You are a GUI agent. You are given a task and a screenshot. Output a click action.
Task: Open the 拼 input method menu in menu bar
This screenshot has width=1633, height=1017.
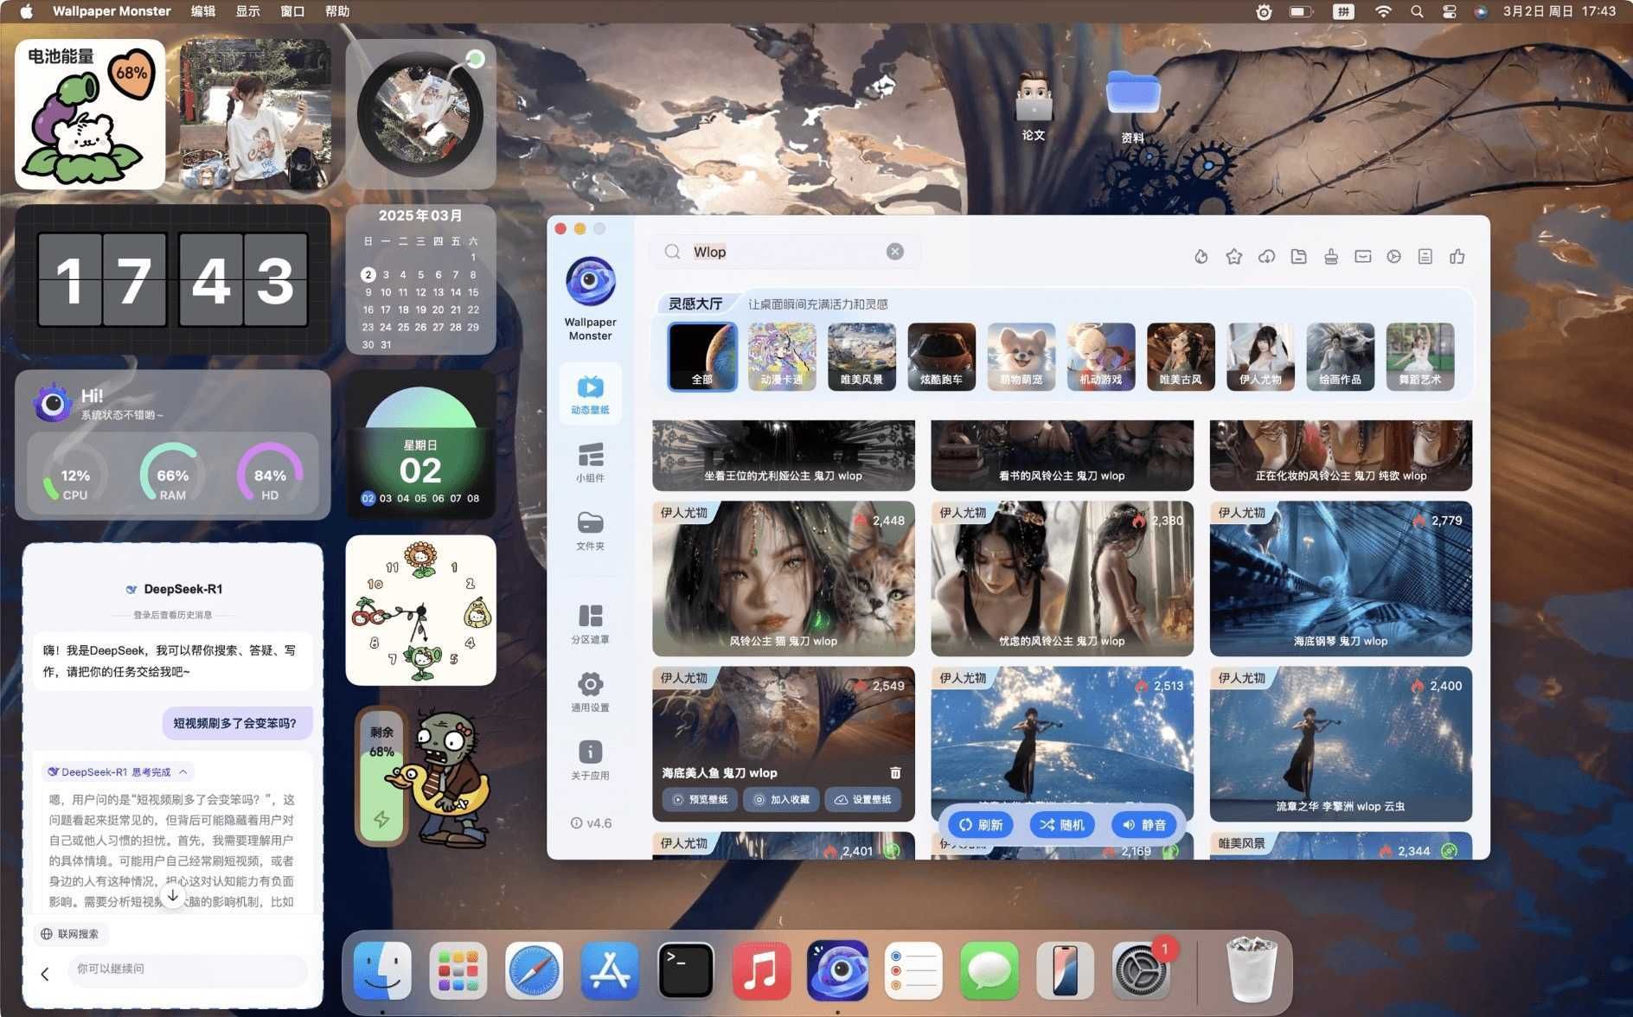(x=1342, y=11)
